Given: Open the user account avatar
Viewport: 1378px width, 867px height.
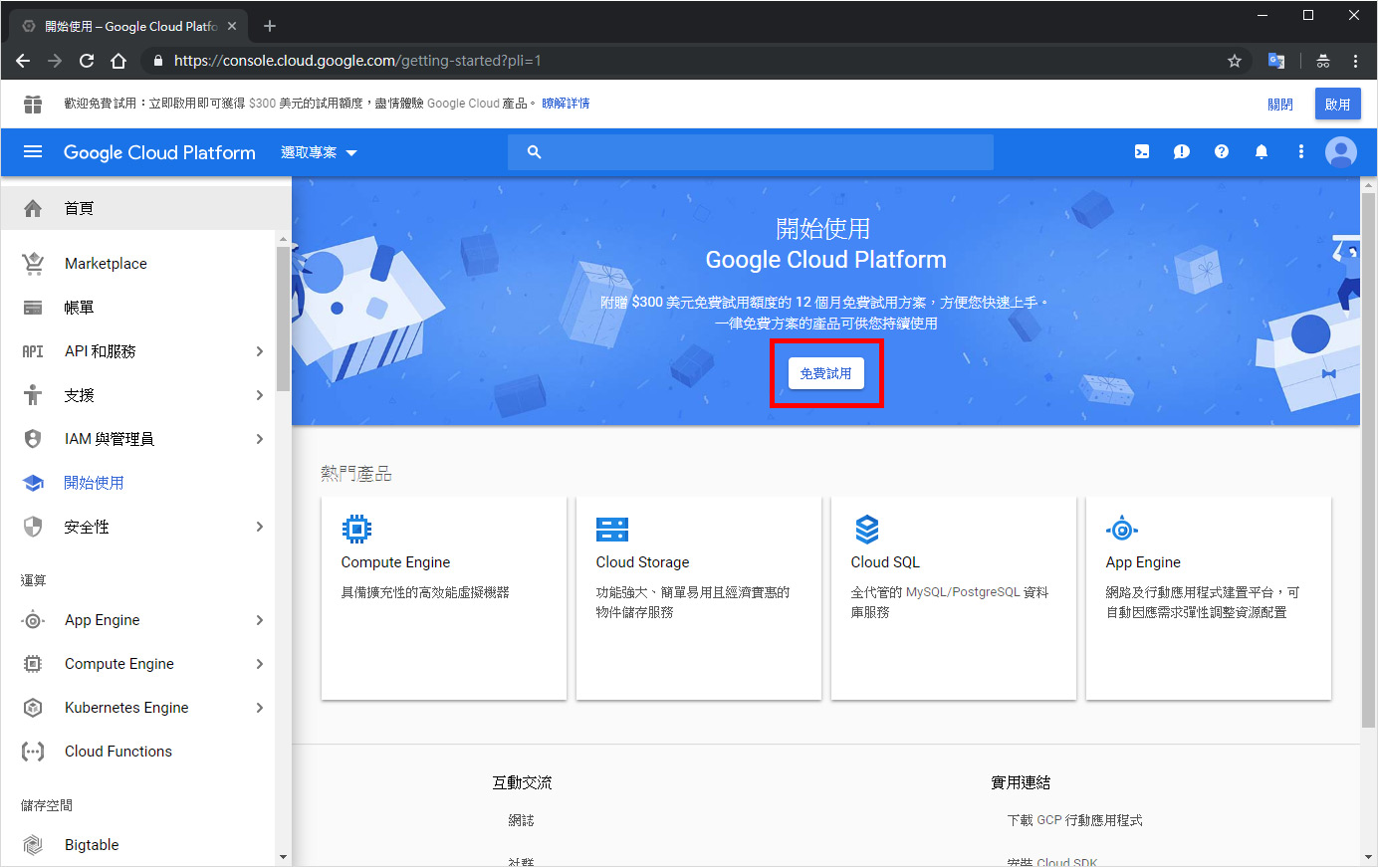Looking at the screenshot, I should point(1341,151).
